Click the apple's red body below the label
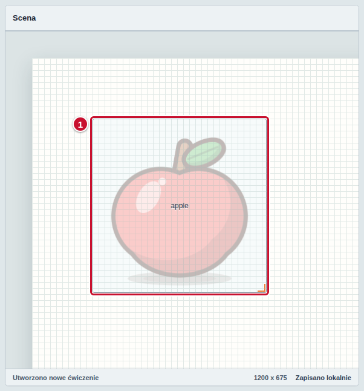Image resolution: width=364 pixels, height=391 pixels. [180, 240]
